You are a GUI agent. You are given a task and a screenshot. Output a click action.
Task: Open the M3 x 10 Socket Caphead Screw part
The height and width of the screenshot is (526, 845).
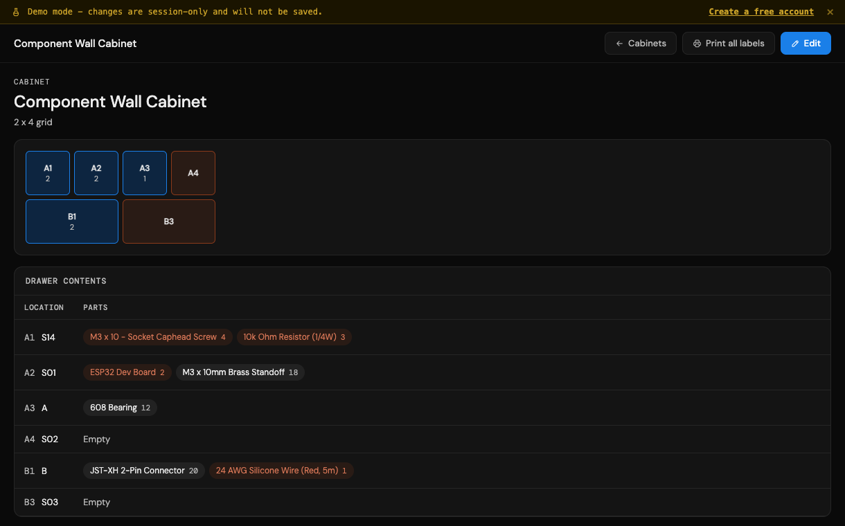click(158, 337)
